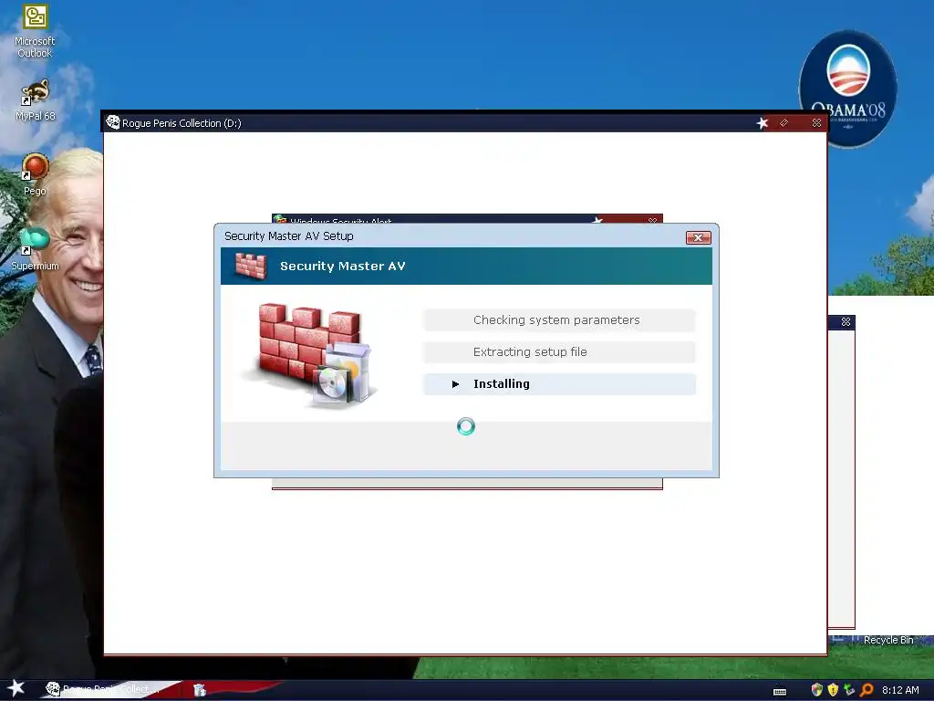Click the keyboard icon in the system tray
The image size is (934, 701).
(x=780, y=691)
